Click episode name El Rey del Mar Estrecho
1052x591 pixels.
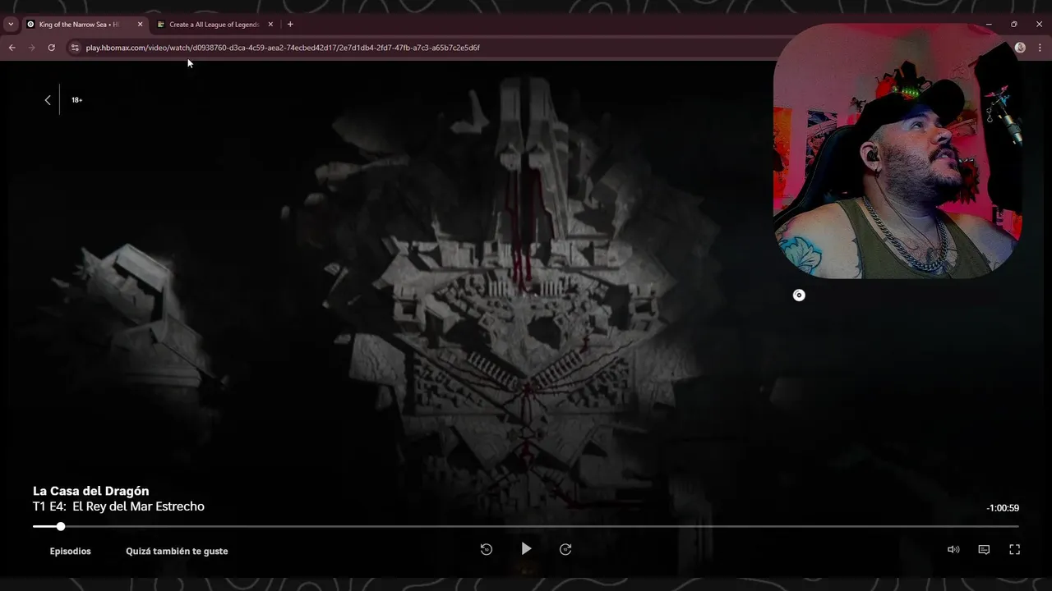point(139,506)
